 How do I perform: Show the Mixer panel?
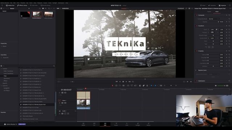click(x=203, y=5)
